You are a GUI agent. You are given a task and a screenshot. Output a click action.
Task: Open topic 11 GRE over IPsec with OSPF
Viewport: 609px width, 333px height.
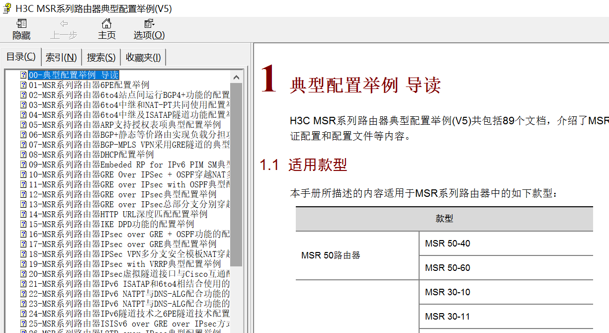[x=129, y=184]
